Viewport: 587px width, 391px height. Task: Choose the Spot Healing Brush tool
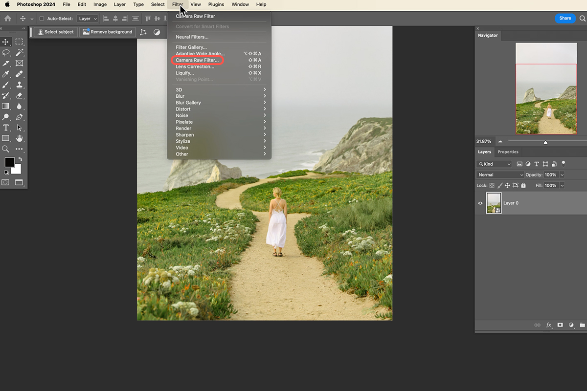(19, 74)
